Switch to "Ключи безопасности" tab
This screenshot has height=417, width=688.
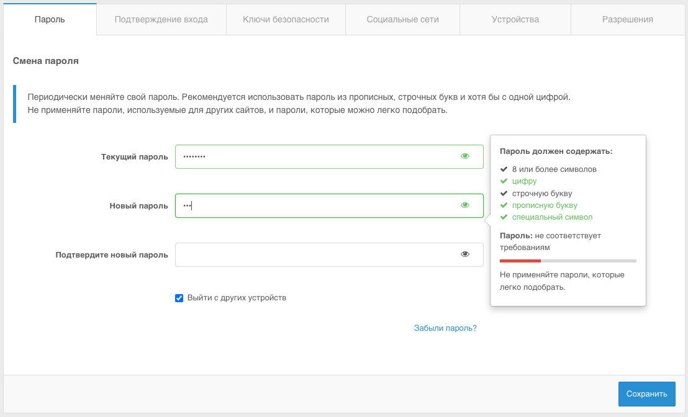click(286, 19)
